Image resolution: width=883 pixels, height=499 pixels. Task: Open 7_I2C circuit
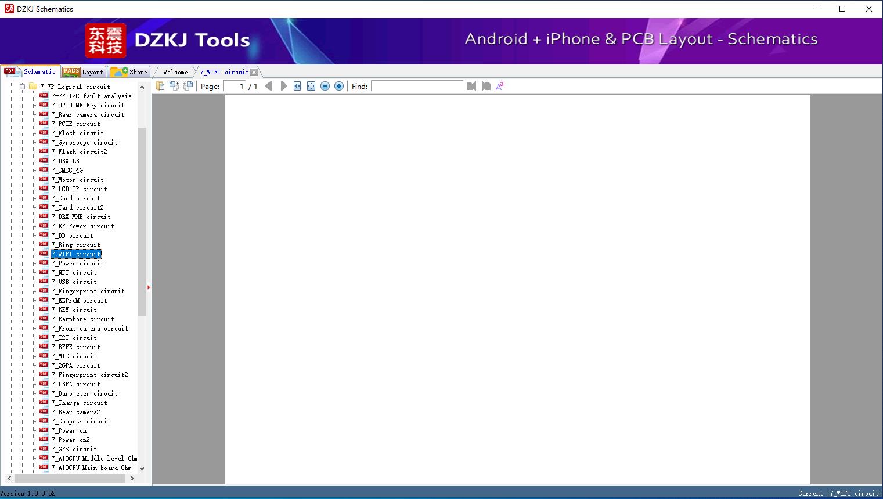(74, 338)
